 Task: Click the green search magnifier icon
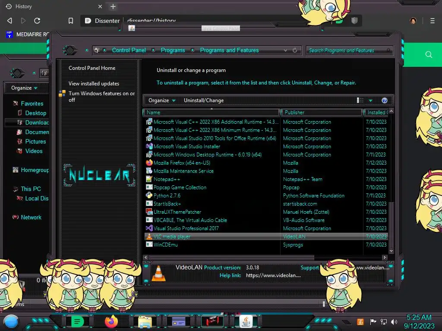click(429, 55)
